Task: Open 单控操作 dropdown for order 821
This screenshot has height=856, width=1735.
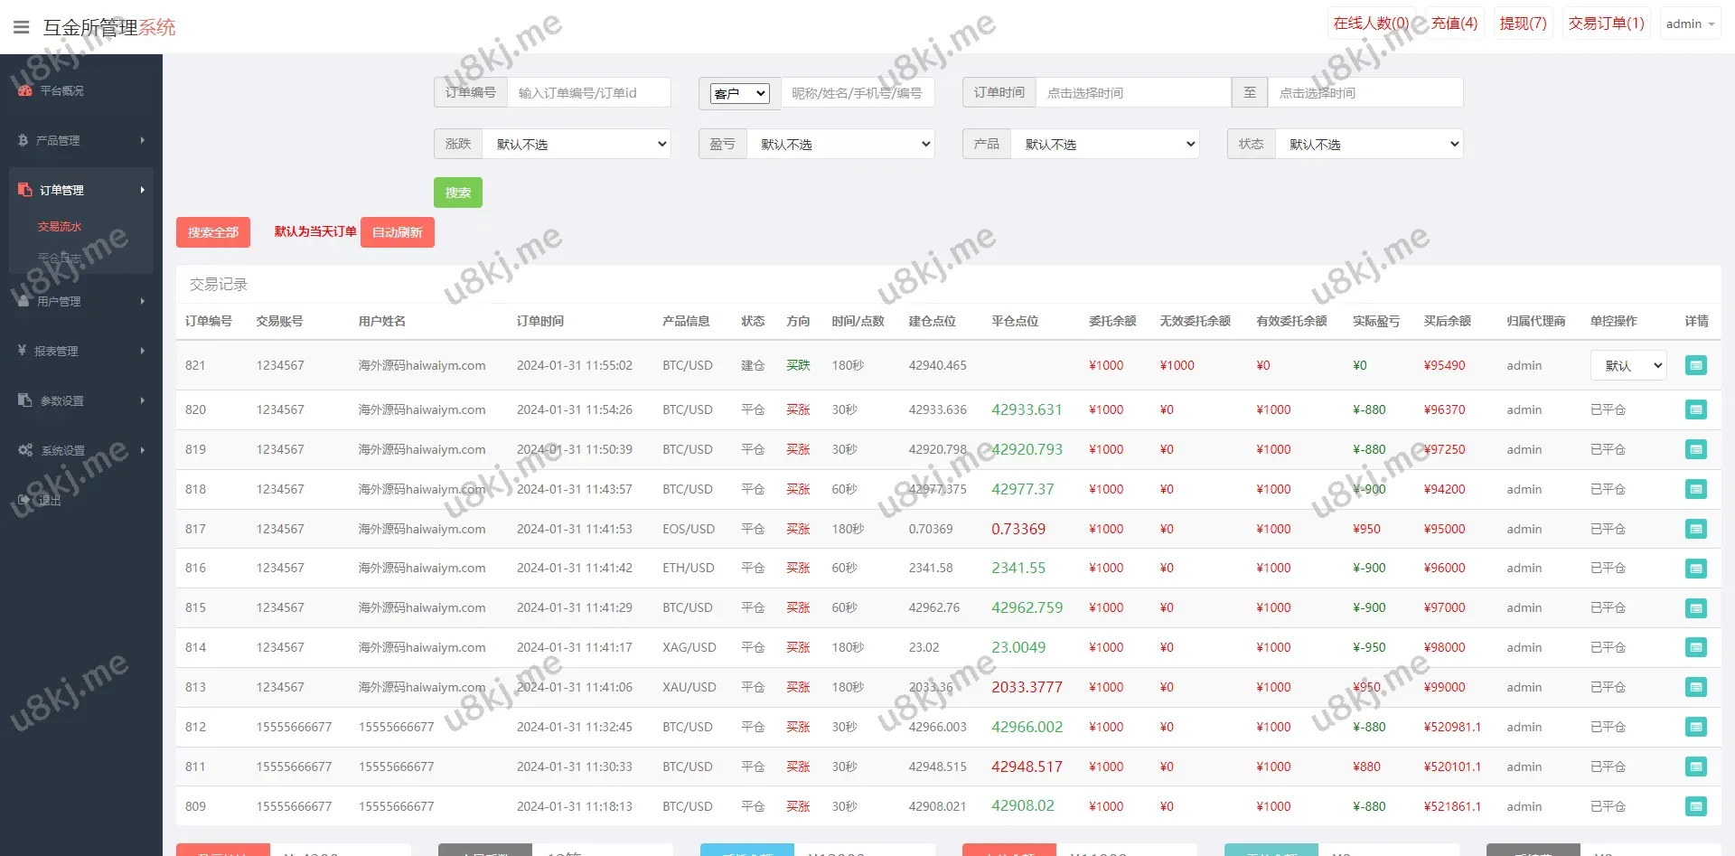Action: 1627,365
